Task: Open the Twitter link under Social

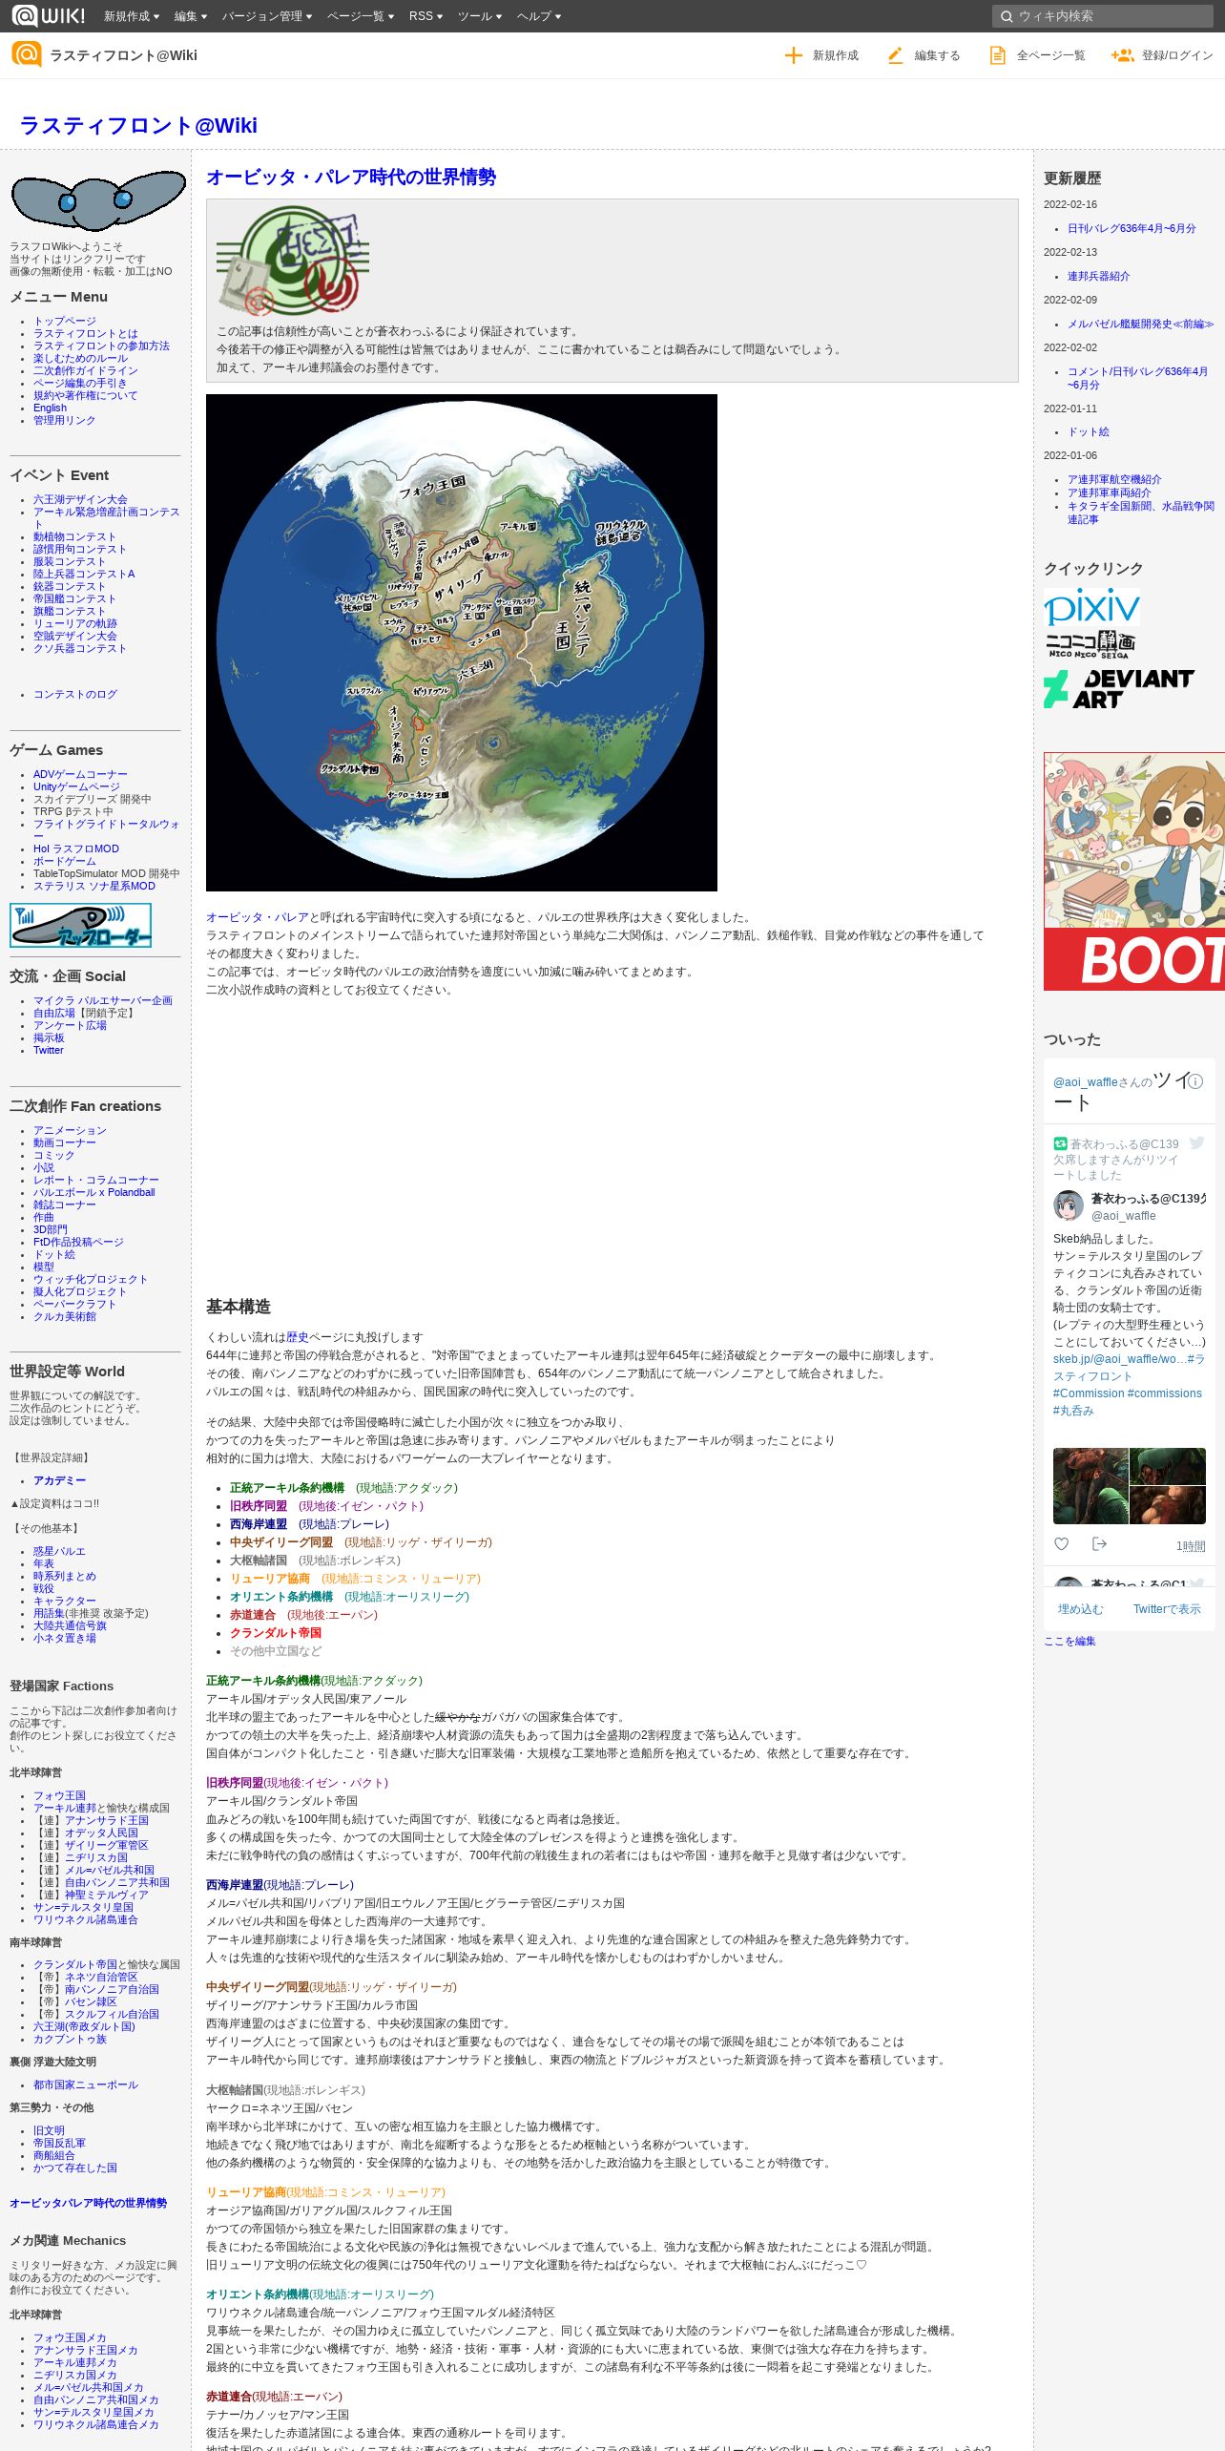Action: (x=49, y=1051)
